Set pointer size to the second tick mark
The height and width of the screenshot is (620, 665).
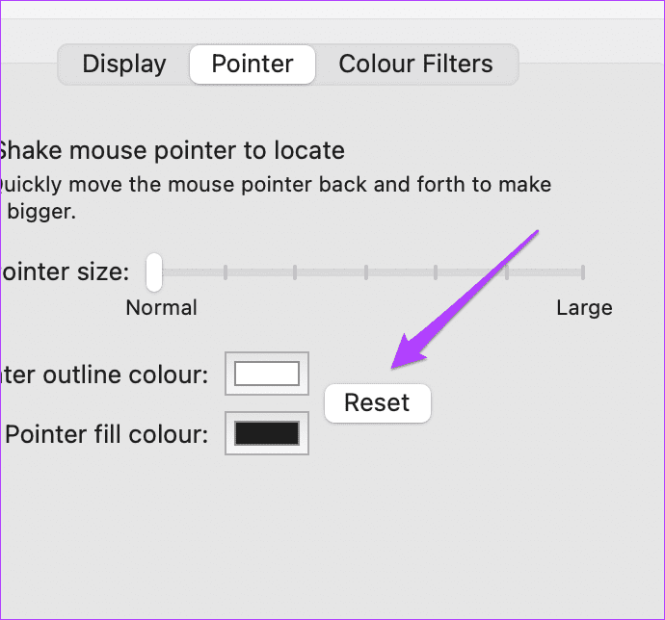[x=226, y=273]
